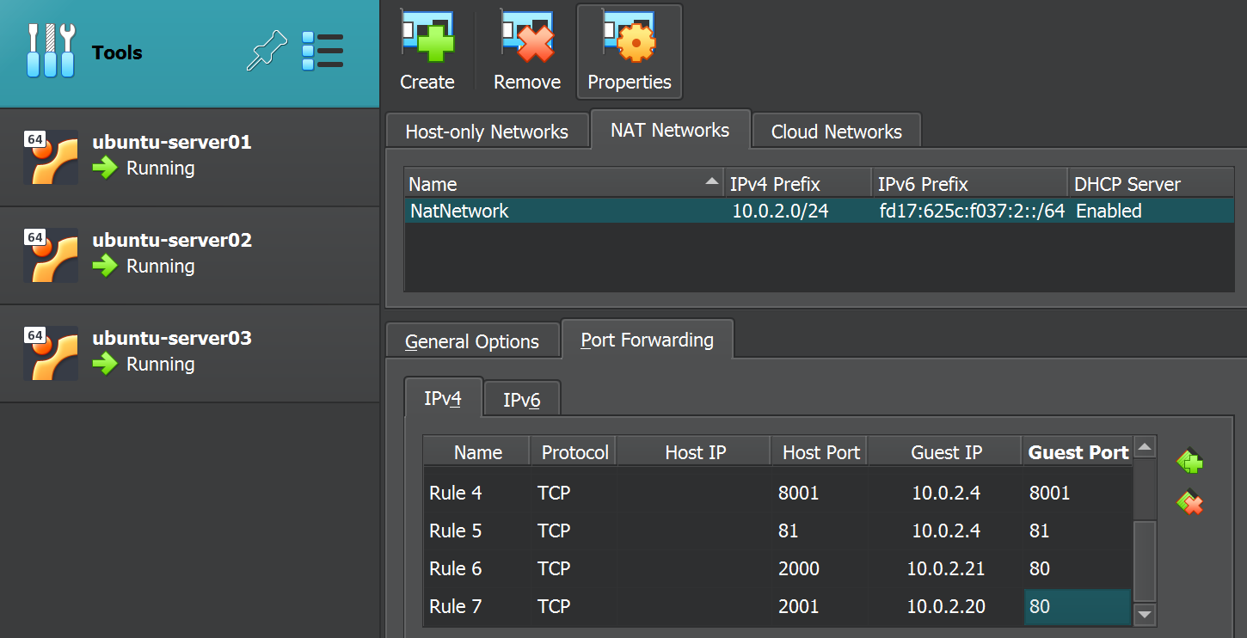Toggle the network Properties button
The height and width of the screenshot is (638, 1247).
click(629, 52)
